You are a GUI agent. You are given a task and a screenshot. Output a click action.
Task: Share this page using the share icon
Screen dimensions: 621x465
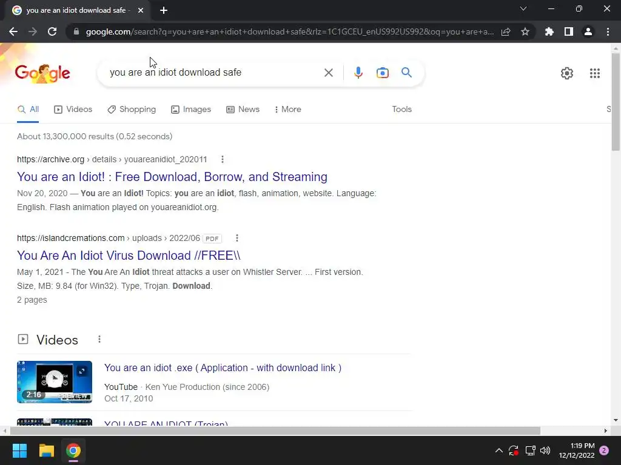(506, 31)
